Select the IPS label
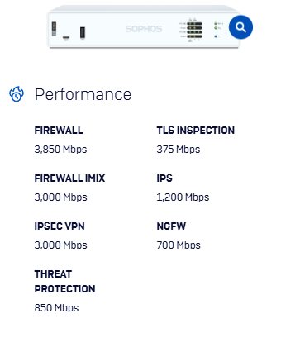 tap(164, 178)
